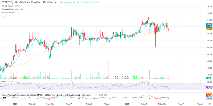The height and width of the screenshot is (106, 213).
Task: Click the O52.10 open value
Action: pos(62,3)
